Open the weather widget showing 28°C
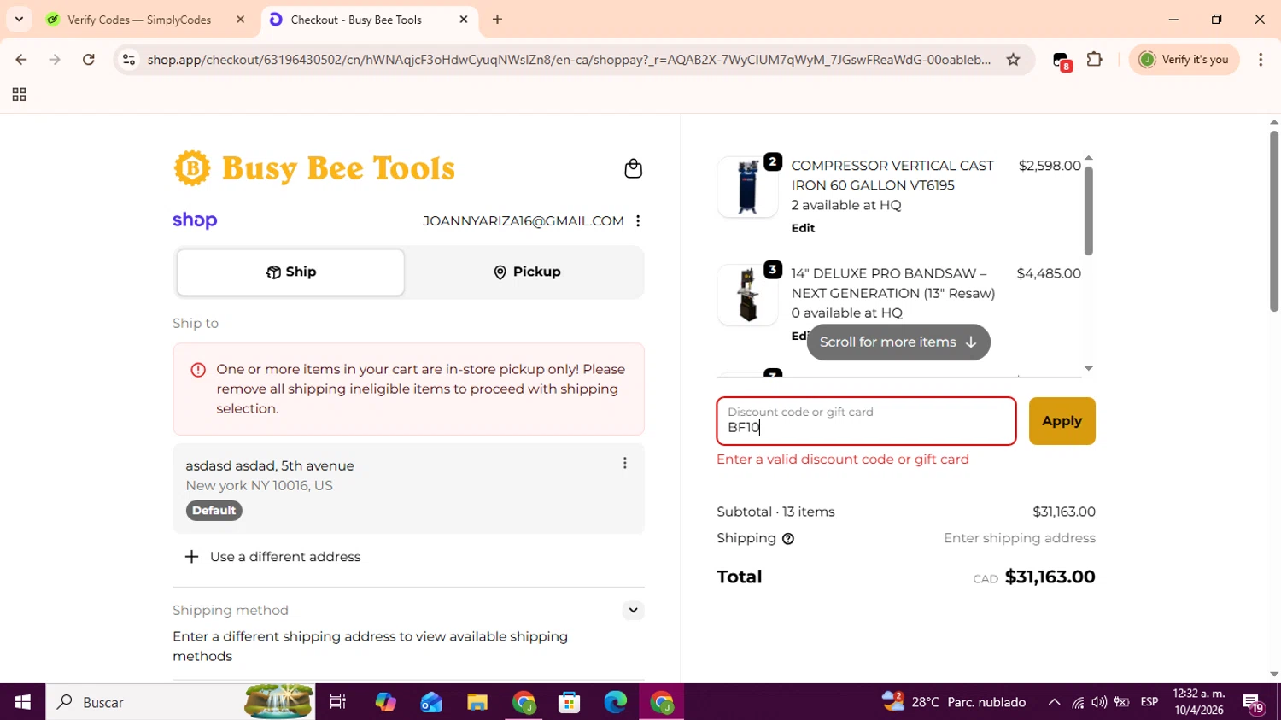 point(954,702)
